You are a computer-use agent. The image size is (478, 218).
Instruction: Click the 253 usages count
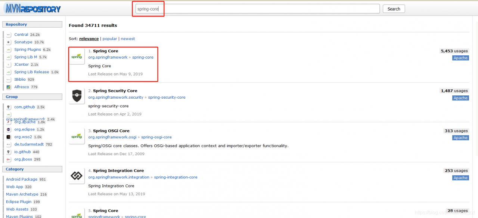(456, 171)
